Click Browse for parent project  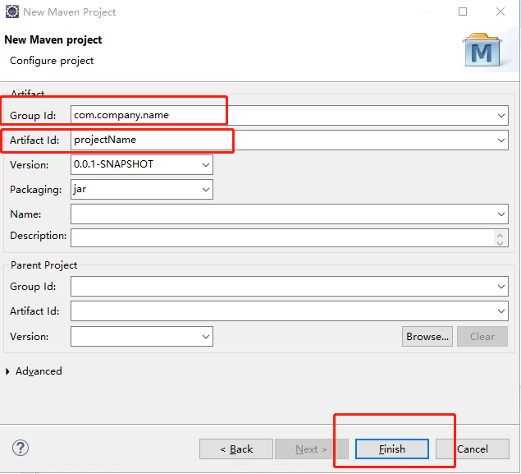pyautogui.click(x=427, y=336)
